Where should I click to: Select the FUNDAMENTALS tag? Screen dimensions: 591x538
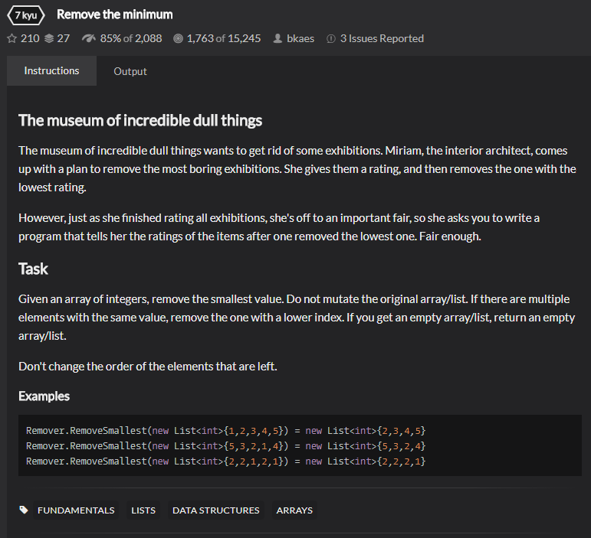pyautogui.click(x=76, y=510)
